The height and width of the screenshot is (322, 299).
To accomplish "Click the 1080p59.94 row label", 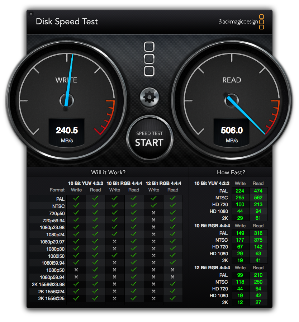I will 52,277.
